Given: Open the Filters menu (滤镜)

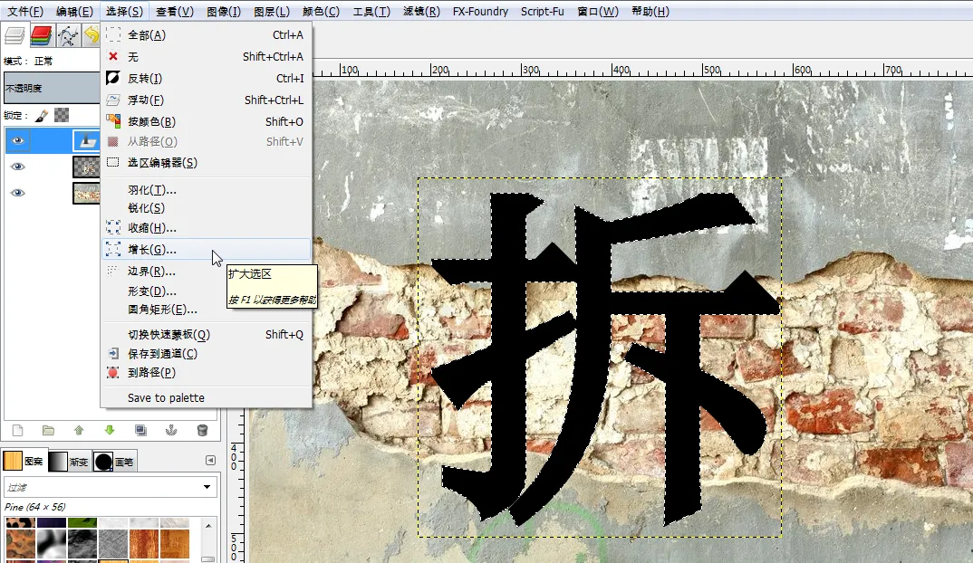Looking at the screenshot, I should point(421,11).
